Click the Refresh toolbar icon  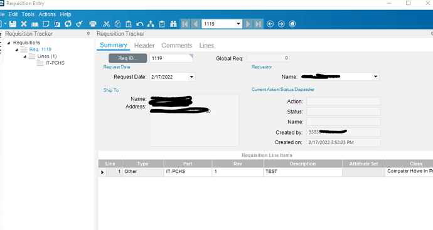(68, 24)
